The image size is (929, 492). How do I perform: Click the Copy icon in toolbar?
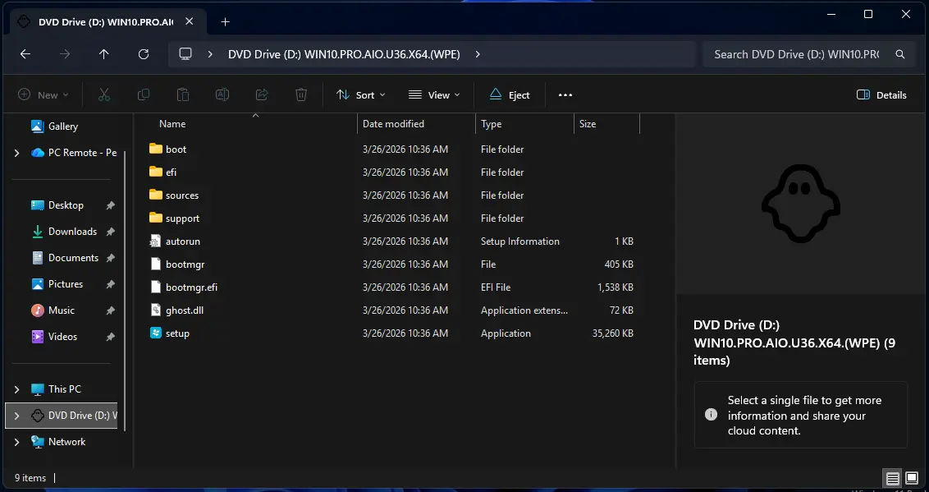[x=144, y=94]
